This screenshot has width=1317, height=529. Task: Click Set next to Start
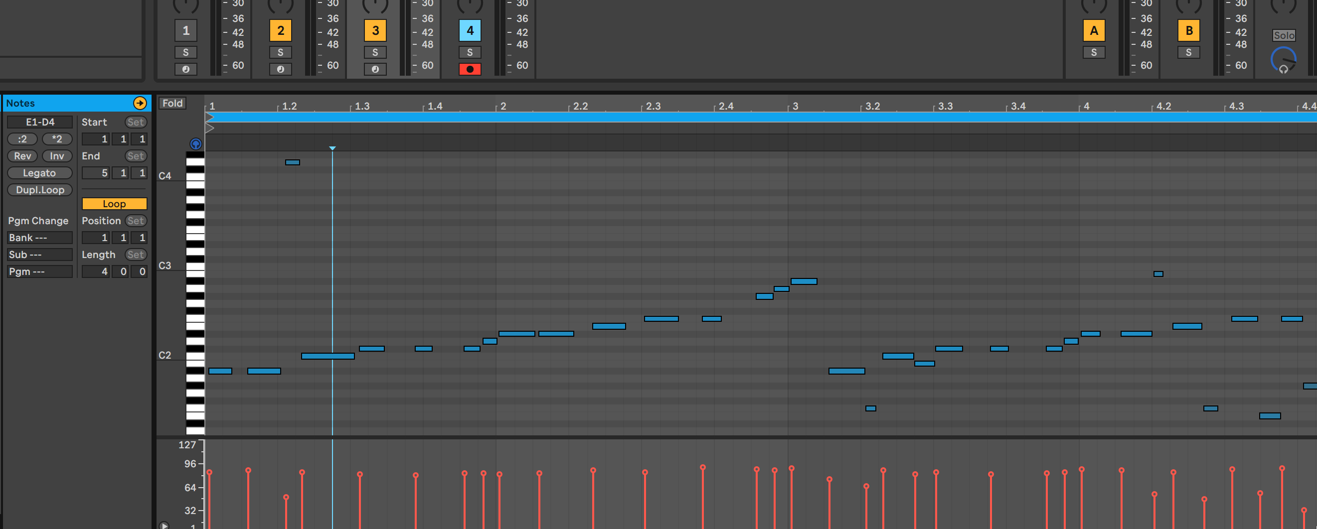tap(136, 122)
